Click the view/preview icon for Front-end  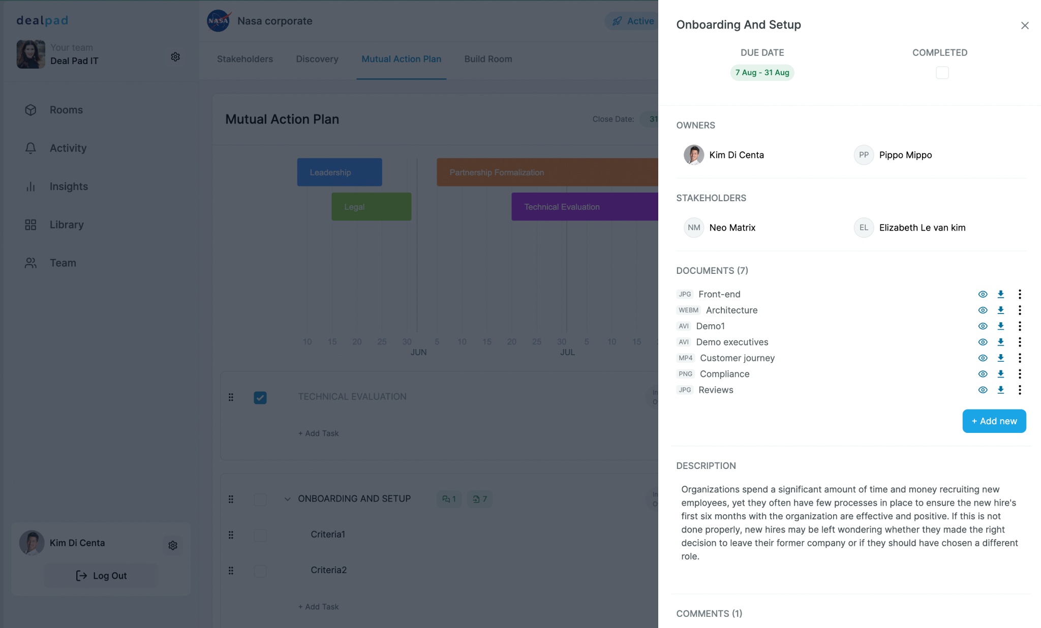tap(982, 294)
